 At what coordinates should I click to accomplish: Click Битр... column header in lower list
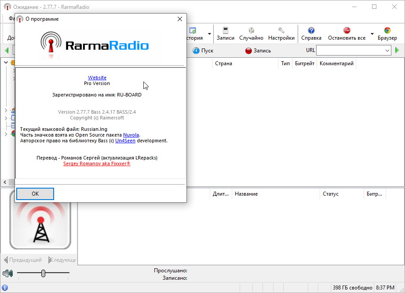(x=375, y=194)
